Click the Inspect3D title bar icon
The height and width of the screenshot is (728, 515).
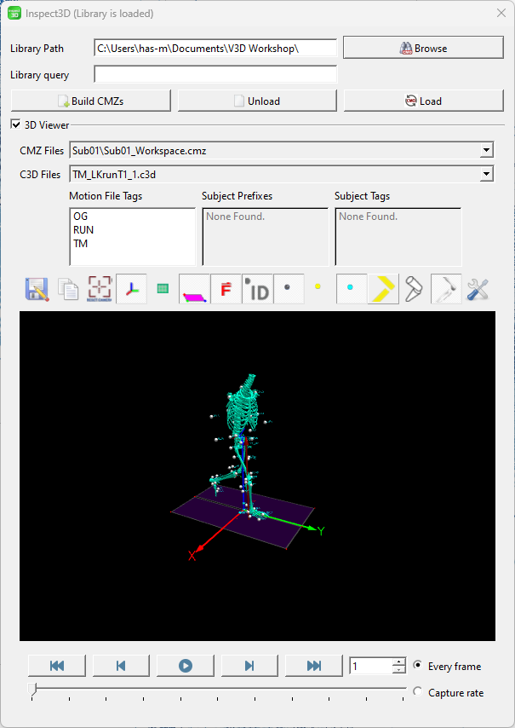[x=14, y=13]
